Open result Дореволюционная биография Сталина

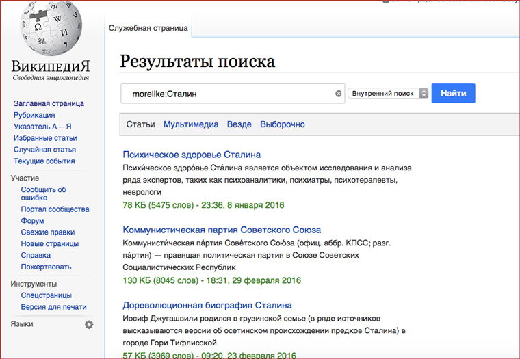coord(207,305)
